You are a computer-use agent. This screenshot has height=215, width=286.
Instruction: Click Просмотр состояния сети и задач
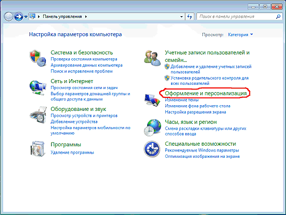84,87
